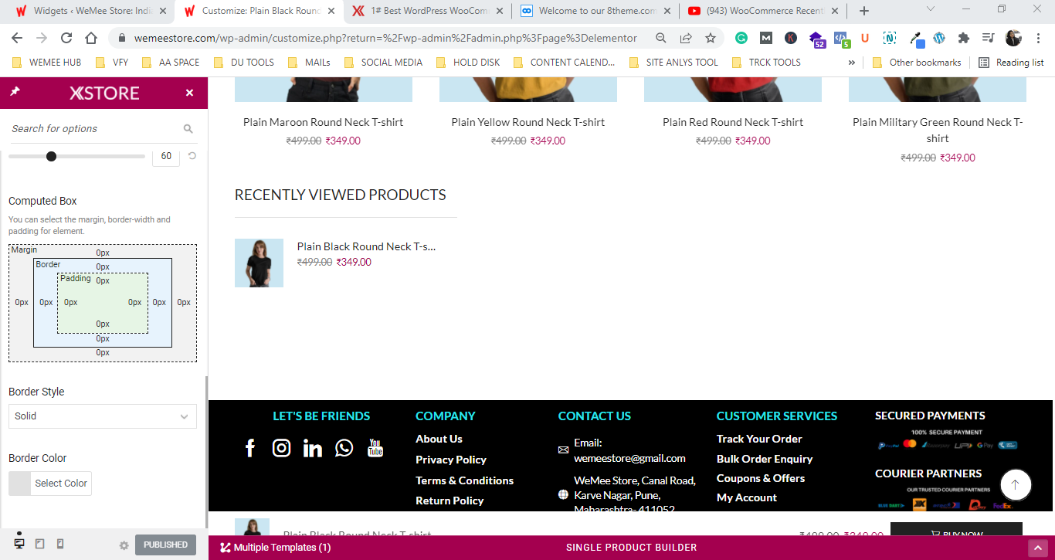Open the Chrome extensions puzzle menu
This screenshot has height=560, width=1055.
[x=963, y=38]
